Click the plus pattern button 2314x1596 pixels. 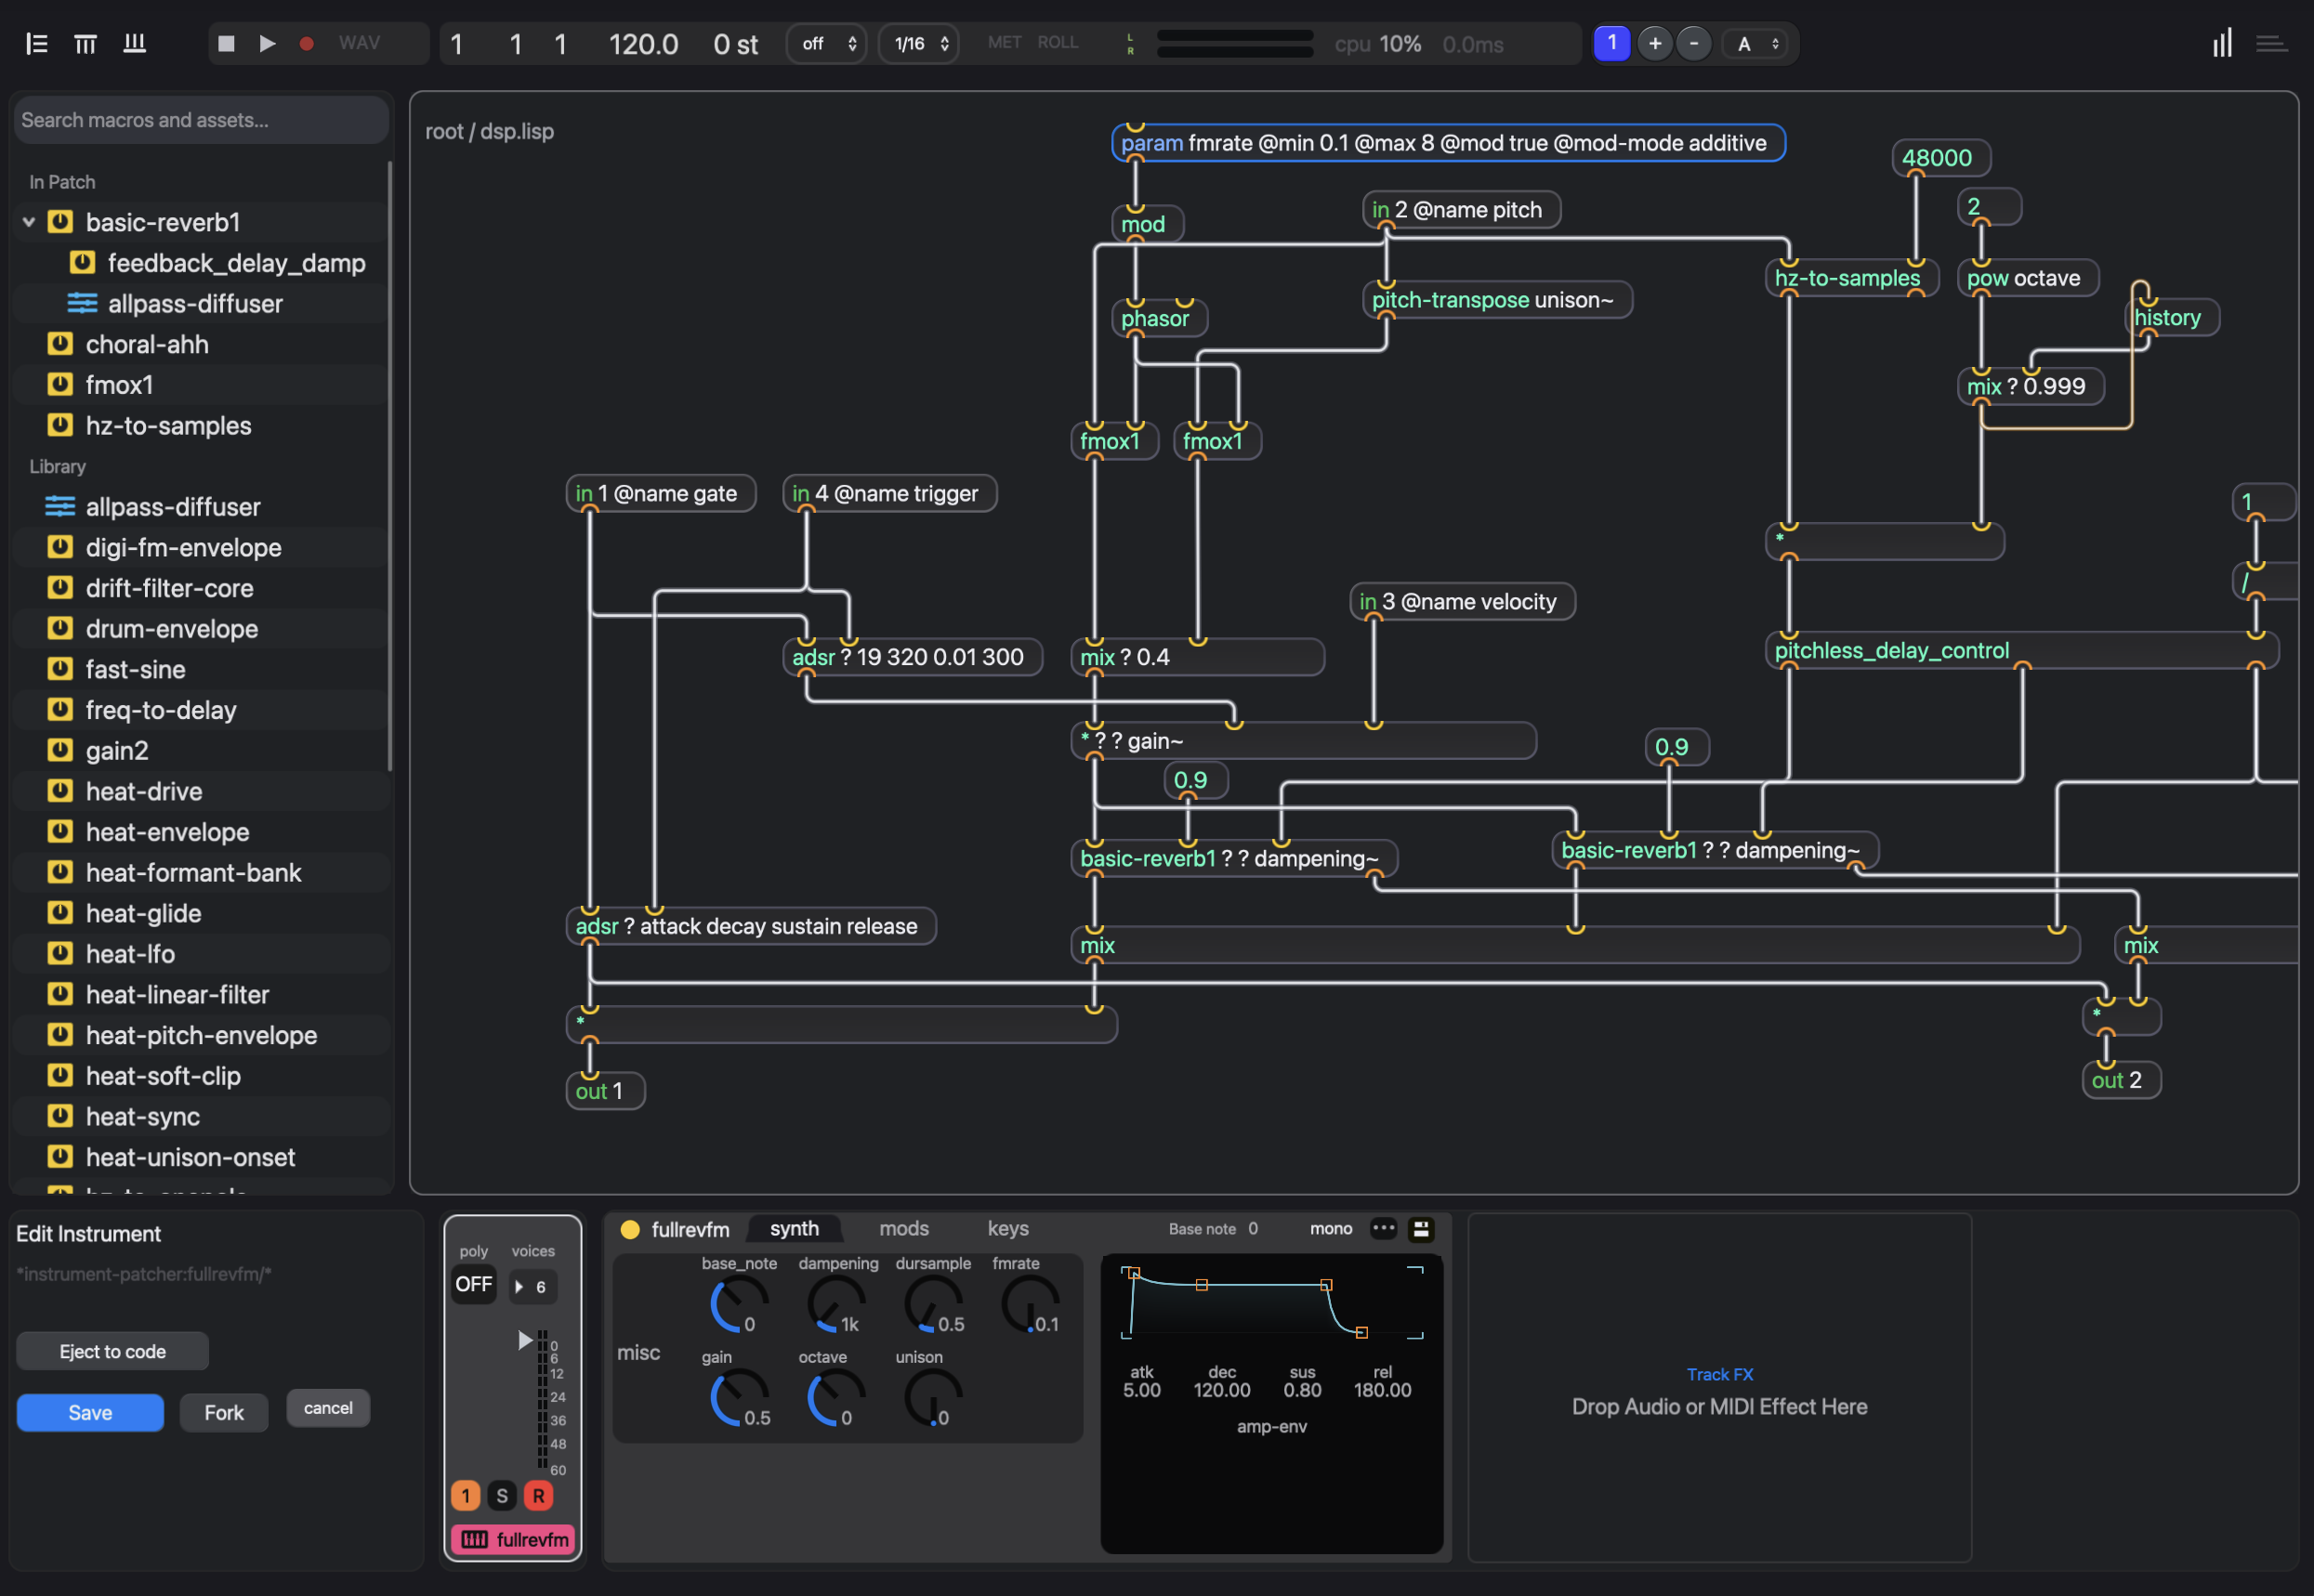1655,43
